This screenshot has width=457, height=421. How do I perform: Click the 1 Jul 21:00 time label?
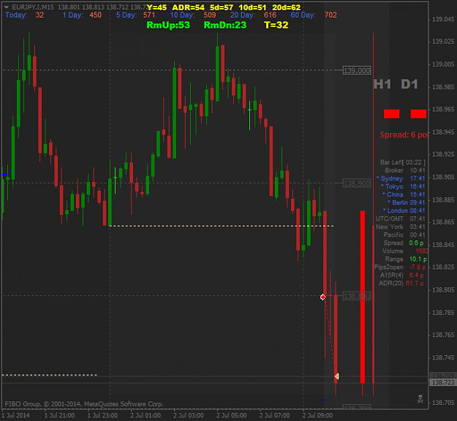click(59, 415)
